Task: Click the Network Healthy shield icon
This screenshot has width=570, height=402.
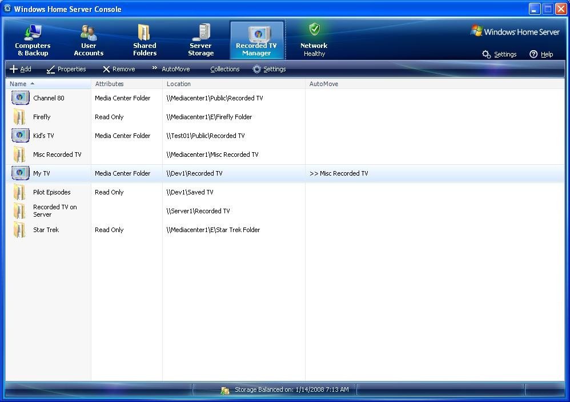Action: 315,29
